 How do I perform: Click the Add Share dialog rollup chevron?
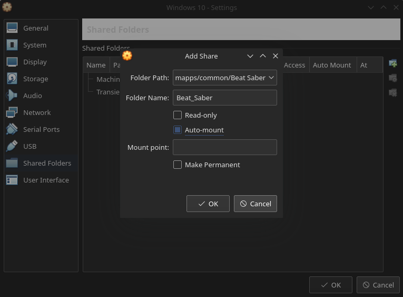tap(250, 56)
